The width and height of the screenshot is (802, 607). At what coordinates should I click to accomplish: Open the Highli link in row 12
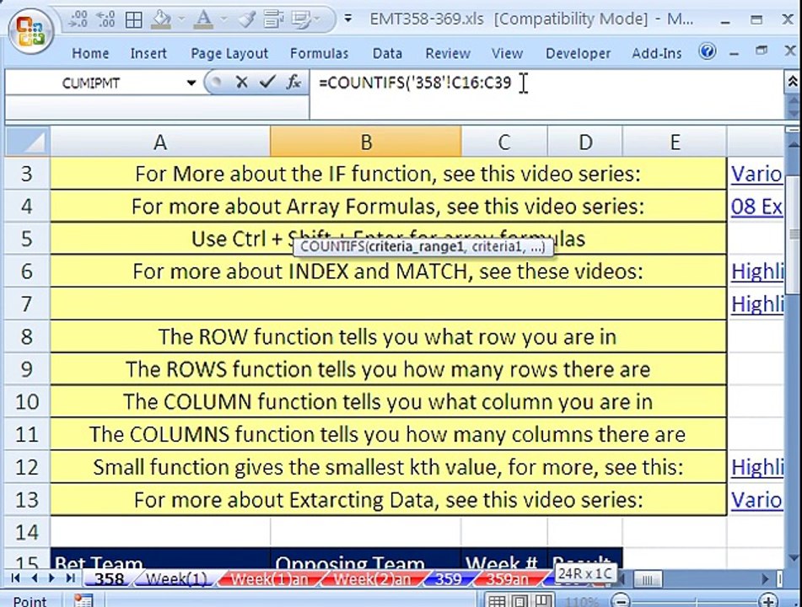click(x=757, y=467)
